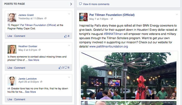Click Comment under Heather Dunbar's post
182x105 pixels.
[20, 68]
